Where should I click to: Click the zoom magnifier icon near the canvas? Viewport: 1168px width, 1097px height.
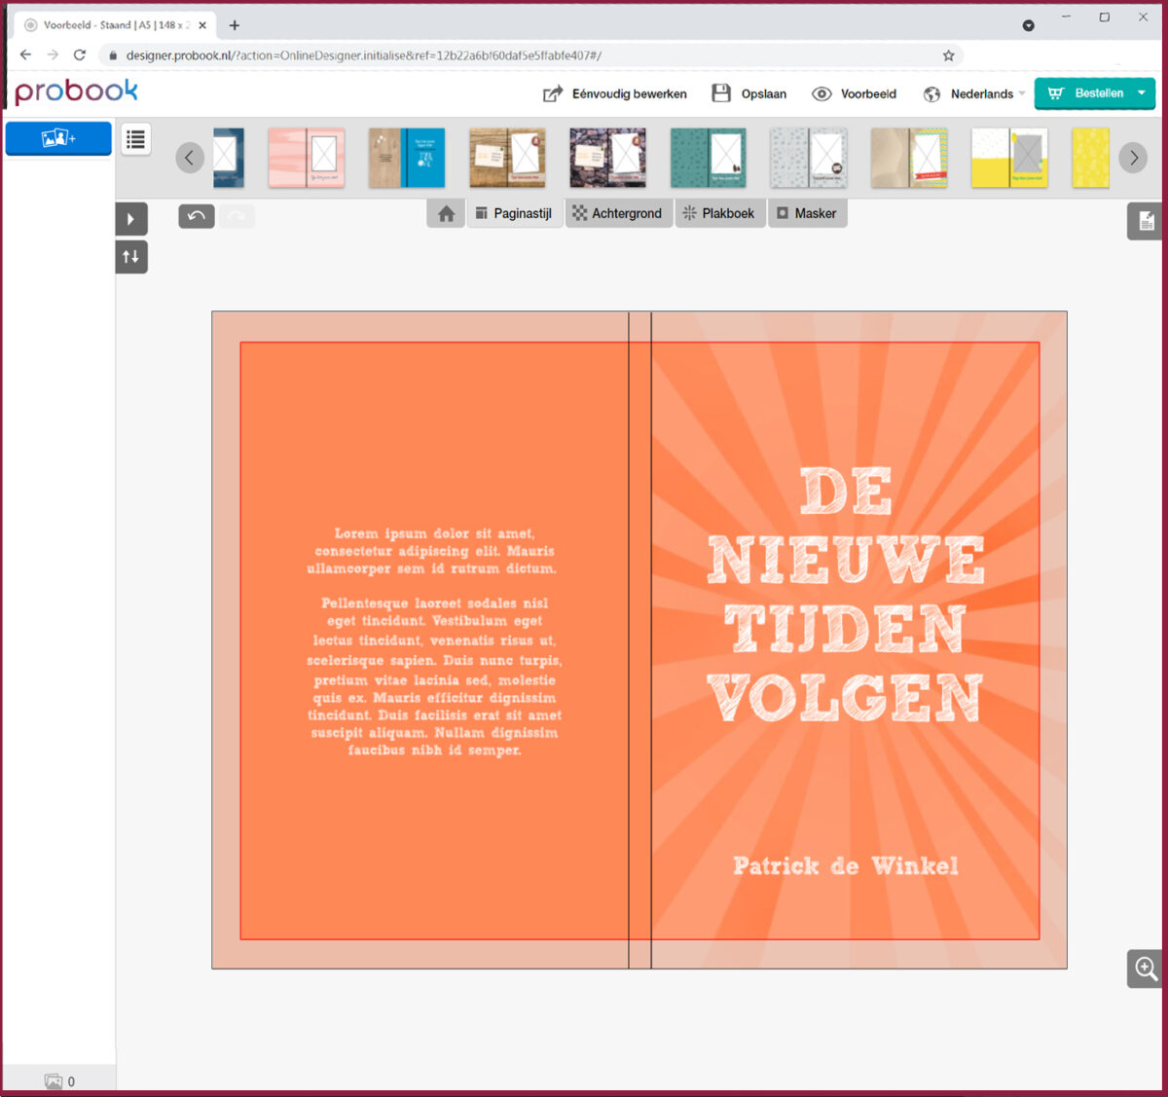point(1145,969)
